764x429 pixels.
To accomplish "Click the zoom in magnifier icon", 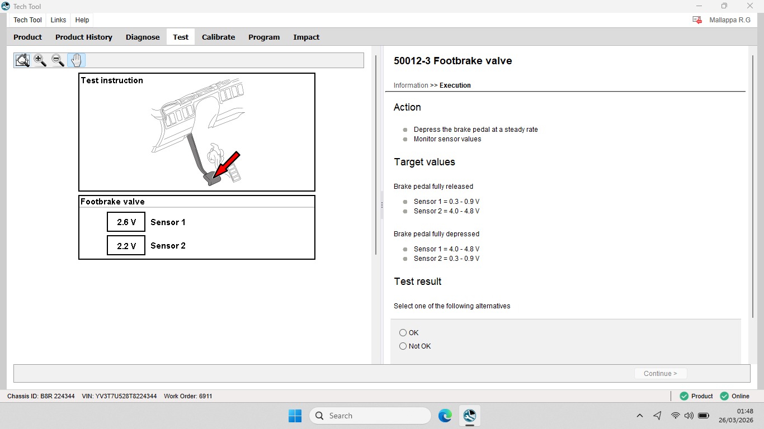I will [x=40, y=60].
